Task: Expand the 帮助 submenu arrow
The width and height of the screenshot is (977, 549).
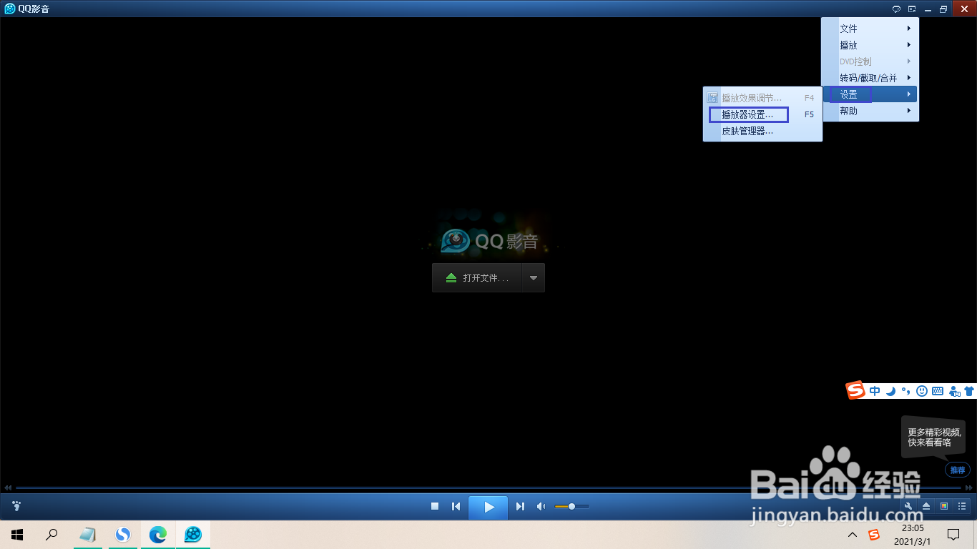Action: pyautogui.click(x=909, y=111)
